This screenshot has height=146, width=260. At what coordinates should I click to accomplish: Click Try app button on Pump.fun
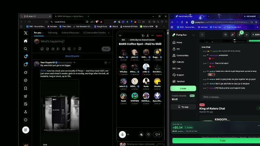point(183,107)
